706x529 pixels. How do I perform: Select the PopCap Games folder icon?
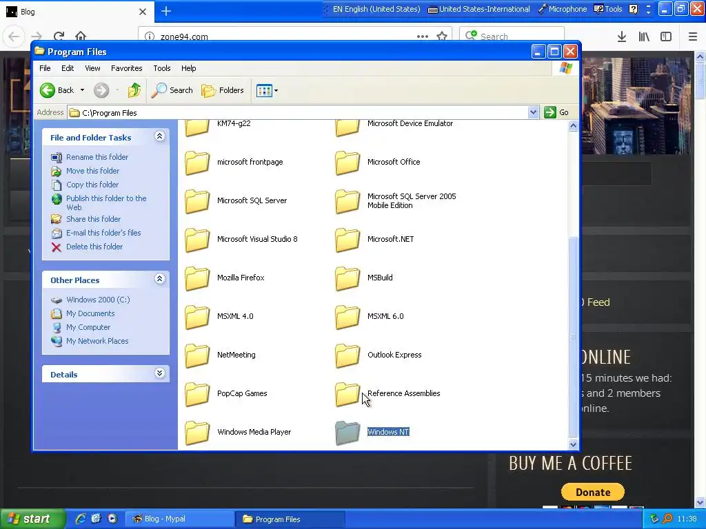point(197,394)
